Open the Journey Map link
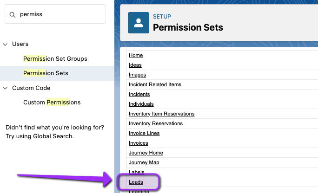 tap(144, 162)
